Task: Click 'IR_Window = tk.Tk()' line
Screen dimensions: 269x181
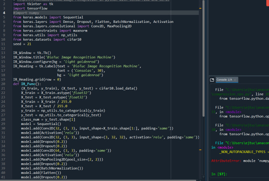Action: click(32, 53)
